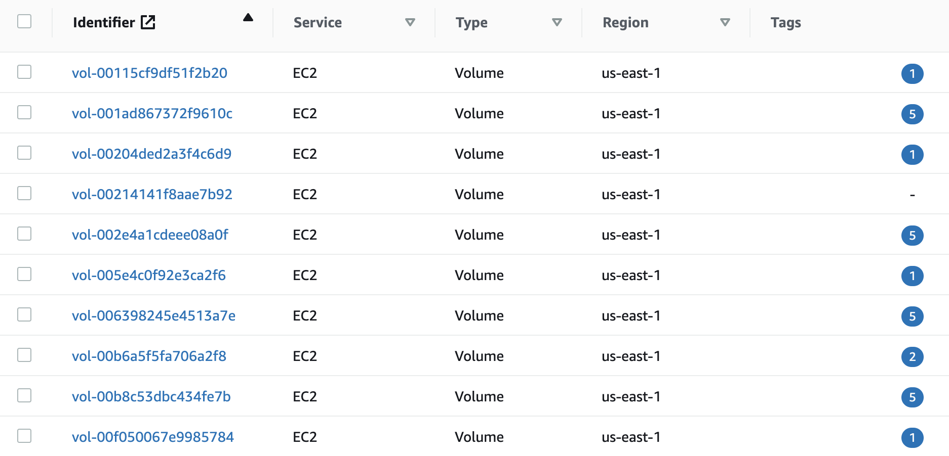Tick the checkbox for vol-00204ded2a3f4c6d9
This screenshot has width=949, height=456.
24,153
